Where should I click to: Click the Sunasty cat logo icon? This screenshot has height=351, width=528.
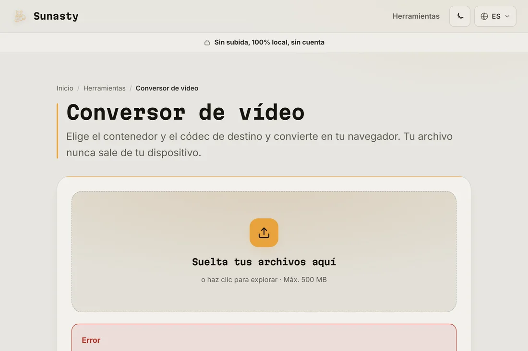click(x=20, y=16)
